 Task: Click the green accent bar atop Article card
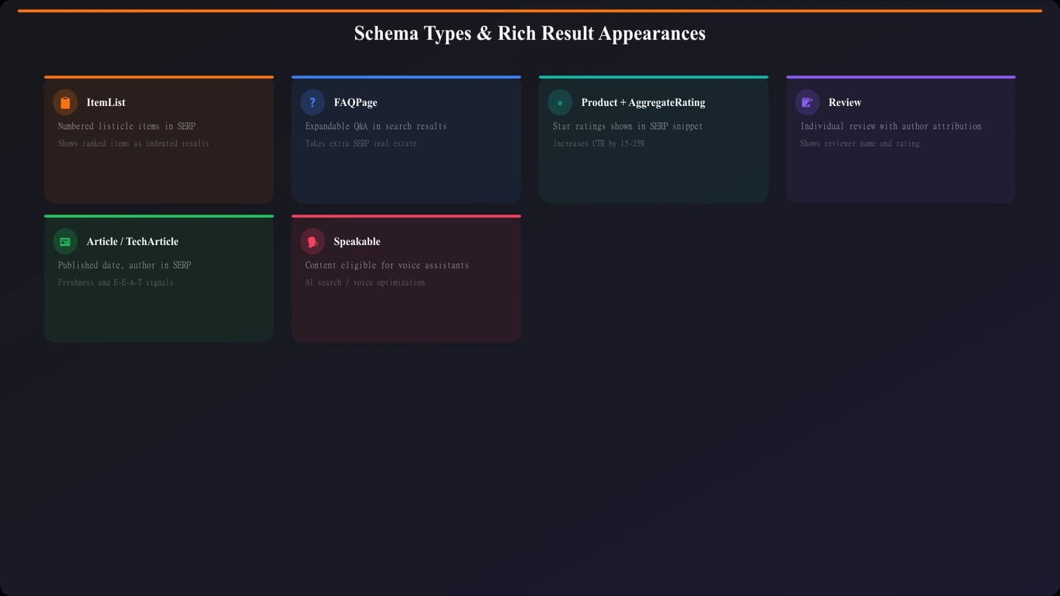tap(159, 216)
